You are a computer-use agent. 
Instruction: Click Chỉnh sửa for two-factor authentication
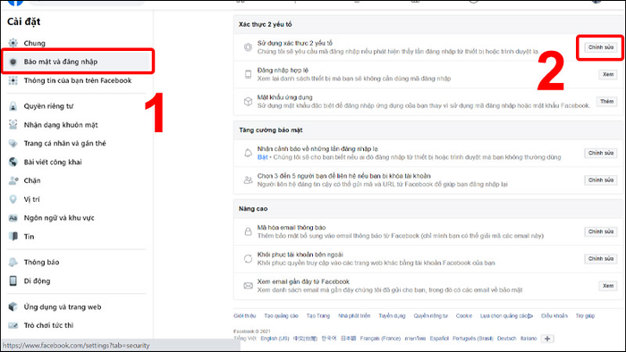(x=600, y=47)
